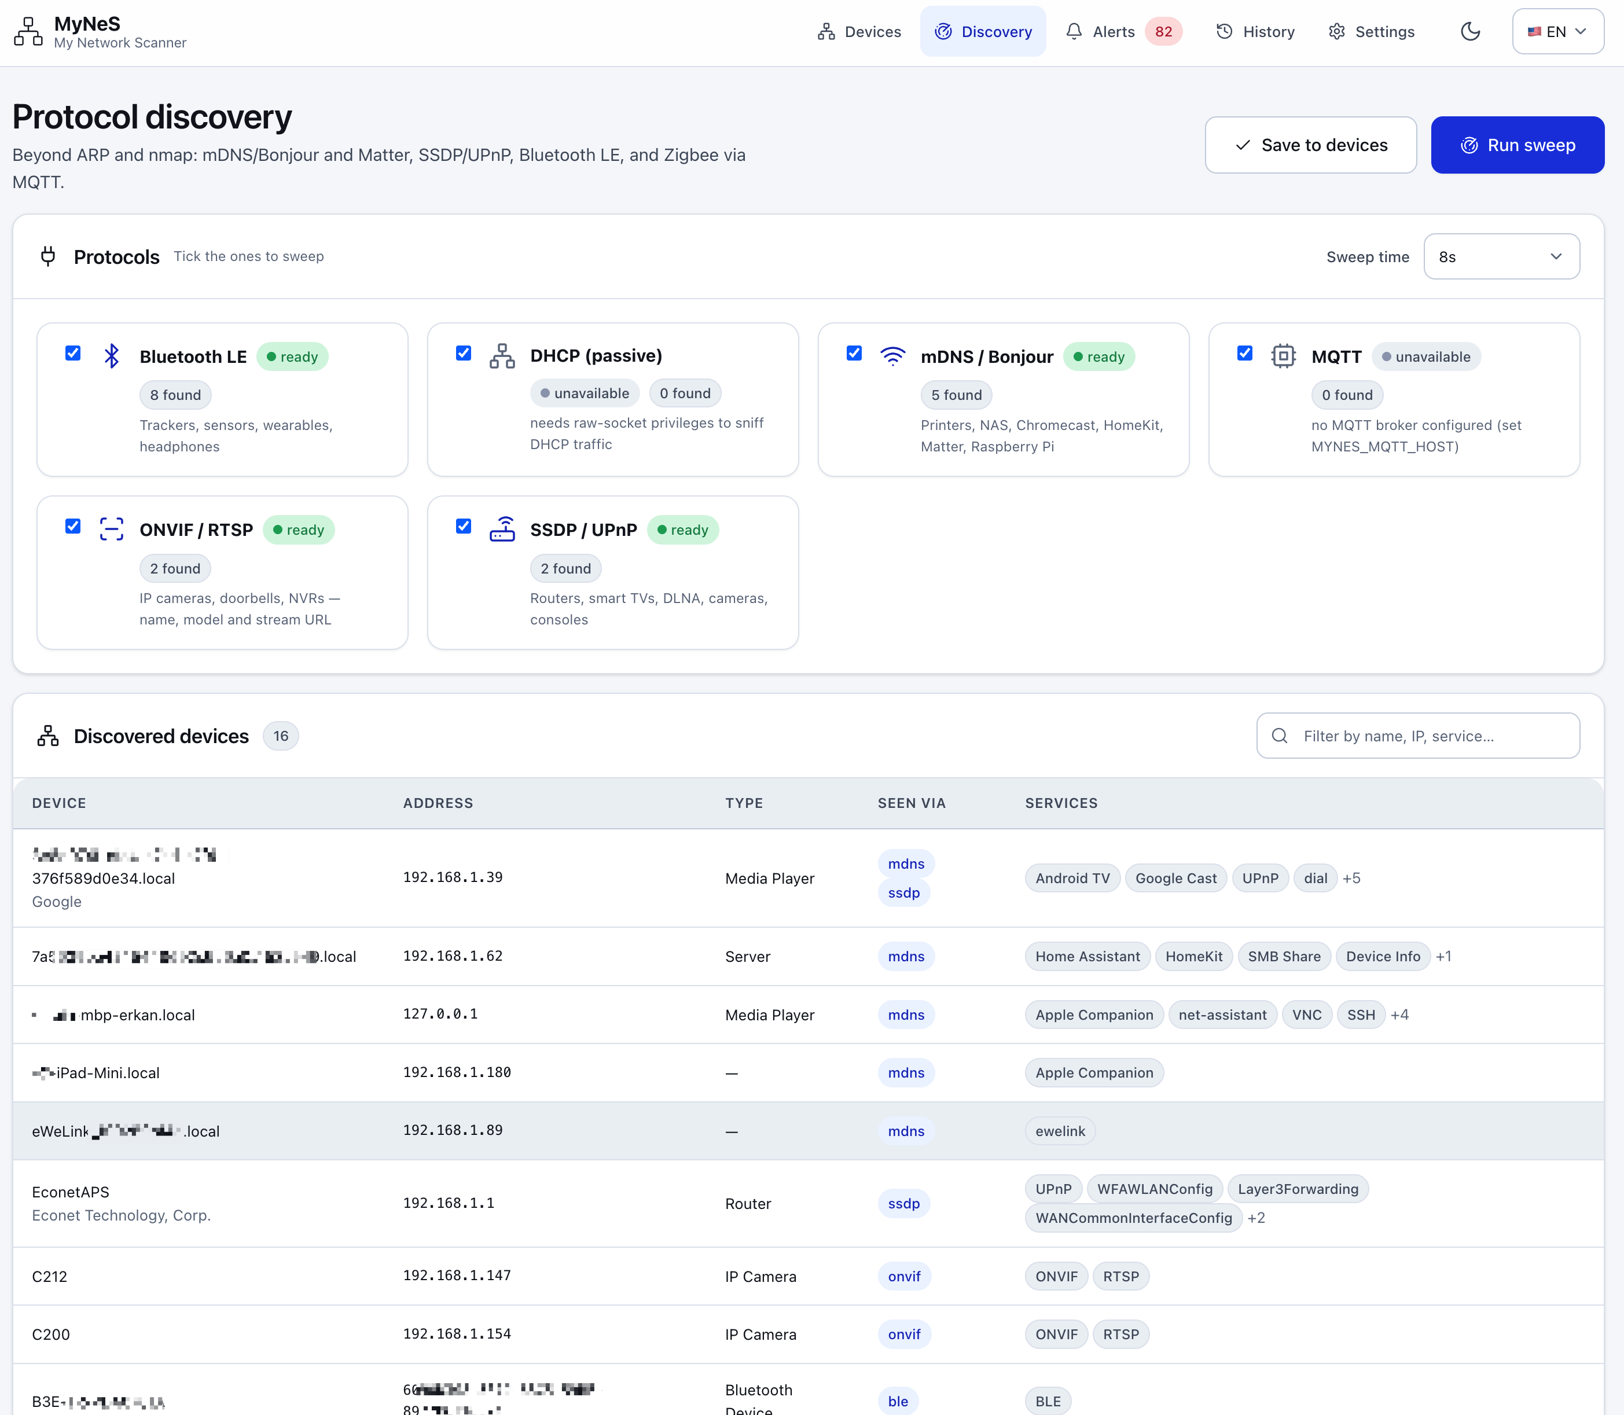Uncheck the Bluetooth LE checkbox
This screenshot has height=1415, width=1624.
click(x=72, y=353)
